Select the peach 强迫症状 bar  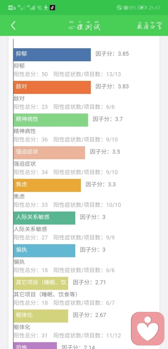[x=49, y=153]
